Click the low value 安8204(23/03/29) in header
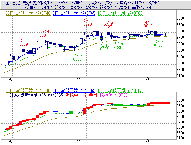 click(142, 2)
